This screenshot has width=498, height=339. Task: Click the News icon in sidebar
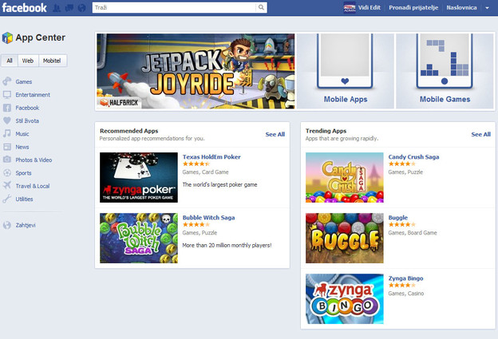pyautogui.click(x=7, y=147)
